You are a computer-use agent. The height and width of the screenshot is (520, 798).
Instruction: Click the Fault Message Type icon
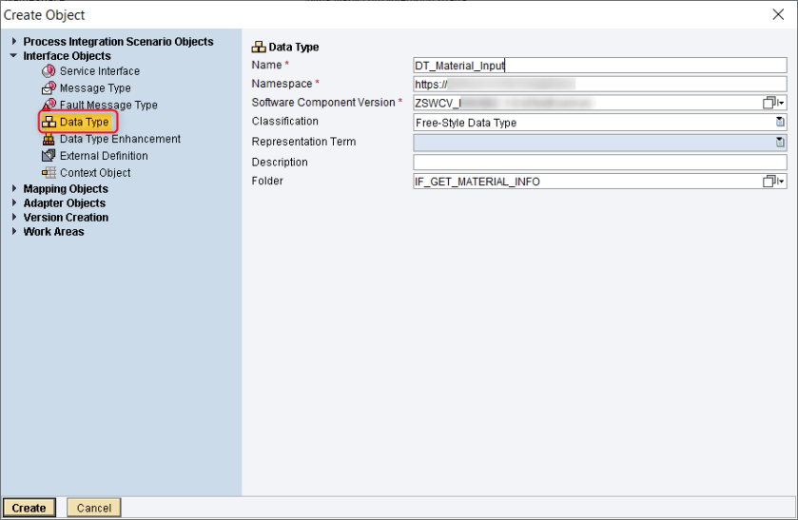(x=49, y=106)
